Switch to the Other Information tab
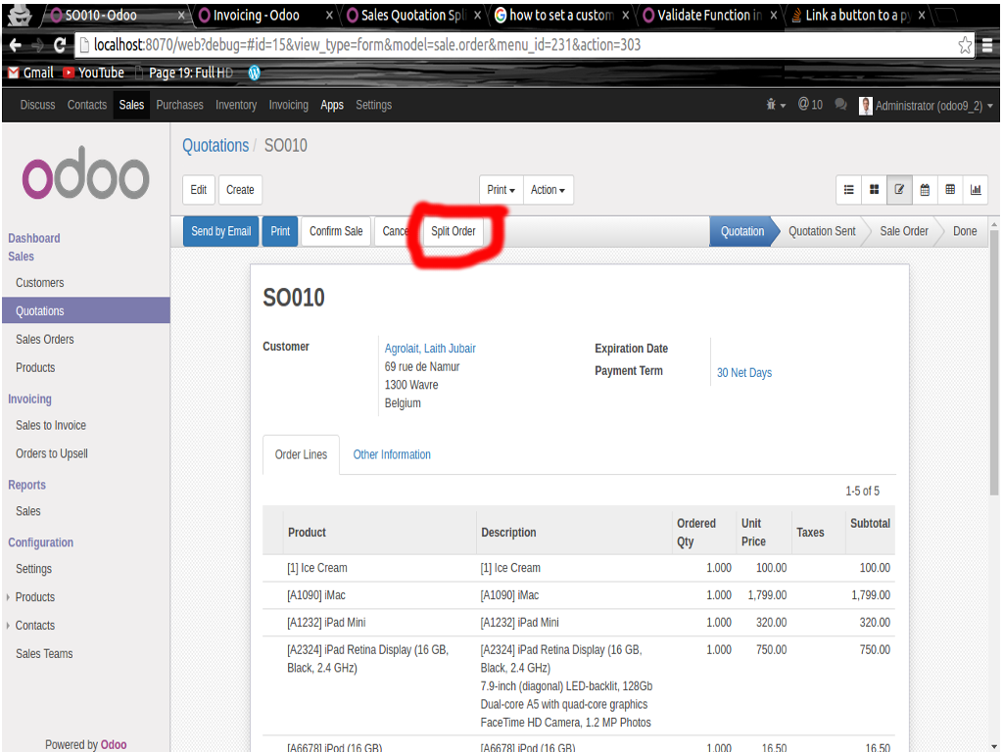Viewport: 1003px width, 752px height. point(392,454)
